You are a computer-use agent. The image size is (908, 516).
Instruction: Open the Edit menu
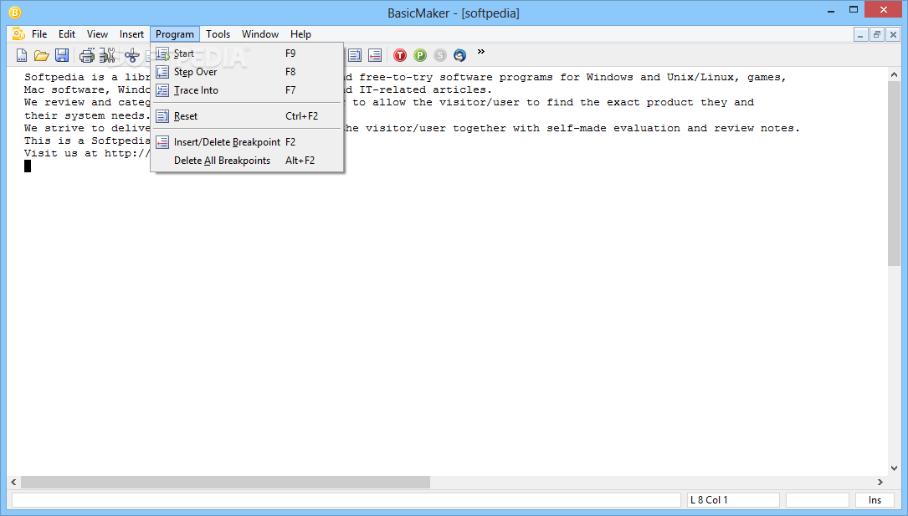tap(67, 34)
